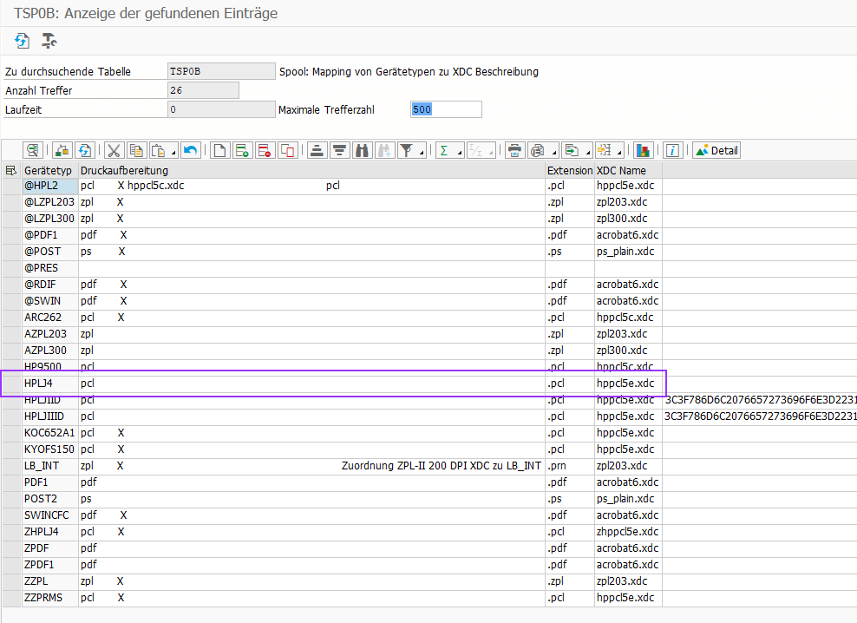Screen dimensions: 857x623
Task: Click the Duplicate row icon
Action: [x=287, y=150]
